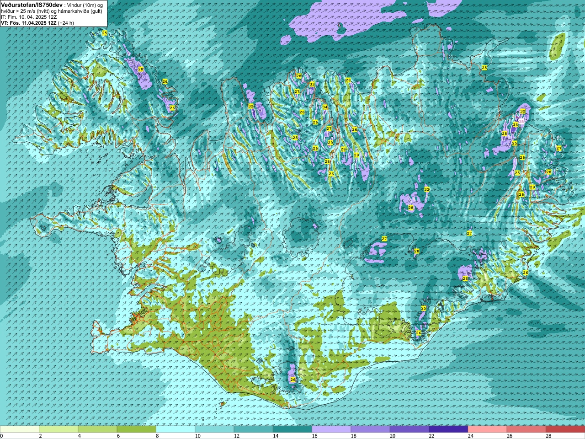This screenshot has width=585, height=439.
Task: Click the Veðurstofan/IS750dev title text
Action: click(32, 4)
